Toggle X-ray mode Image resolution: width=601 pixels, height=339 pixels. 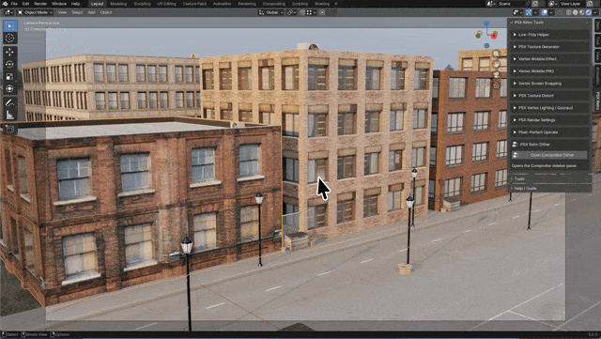tap(560, 12)
